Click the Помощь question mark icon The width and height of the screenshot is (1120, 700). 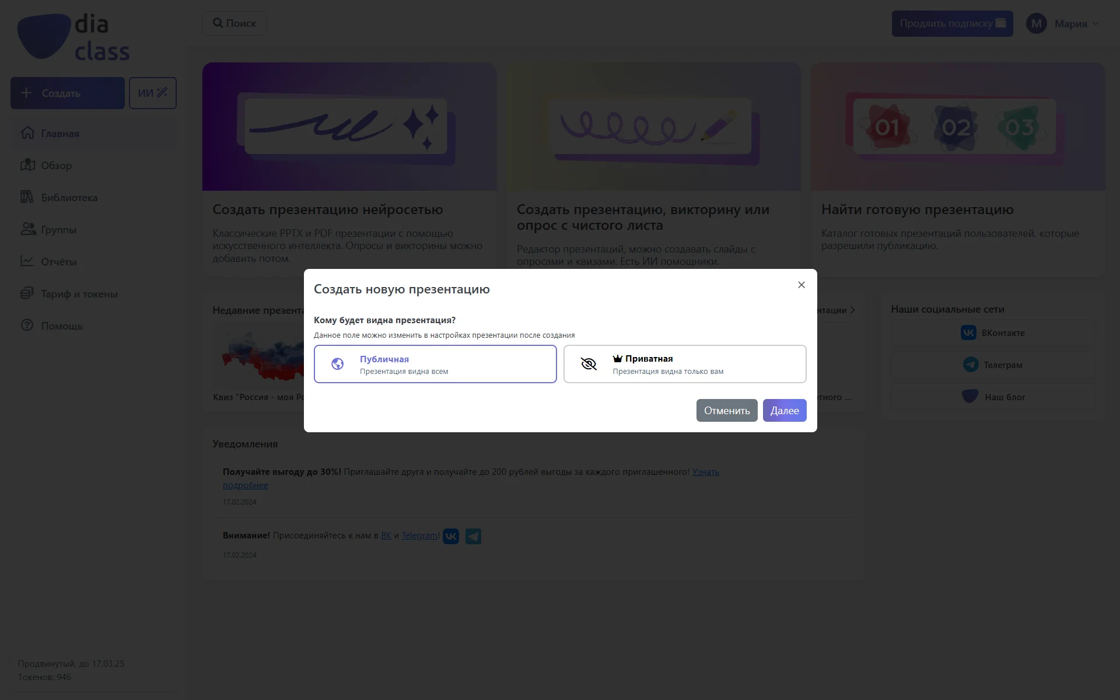pyautogui.click(x=27, y=325)
